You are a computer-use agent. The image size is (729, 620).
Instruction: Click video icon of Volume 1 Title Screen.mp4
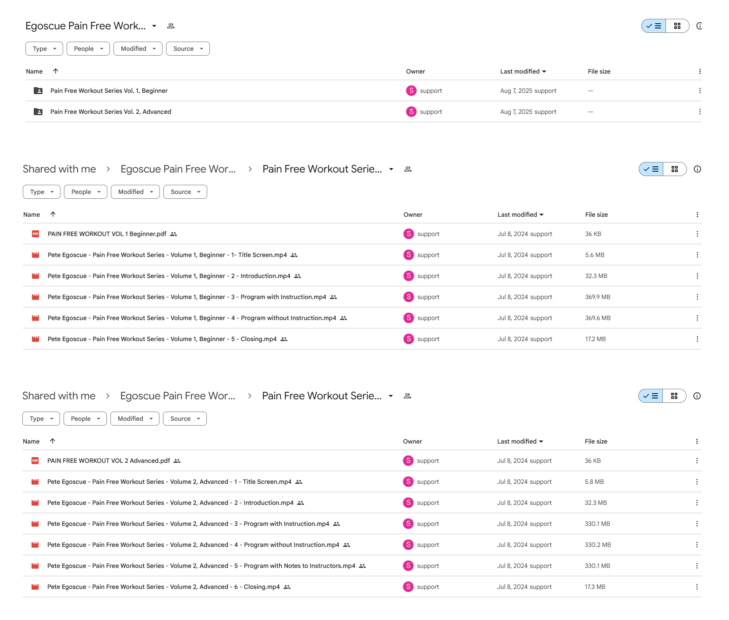click(x=35, y=255)
